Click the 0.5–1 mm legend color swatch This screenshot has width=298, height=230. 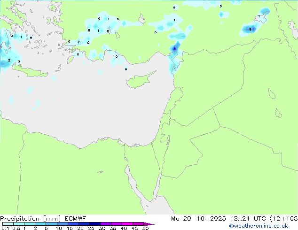[19, 224]
